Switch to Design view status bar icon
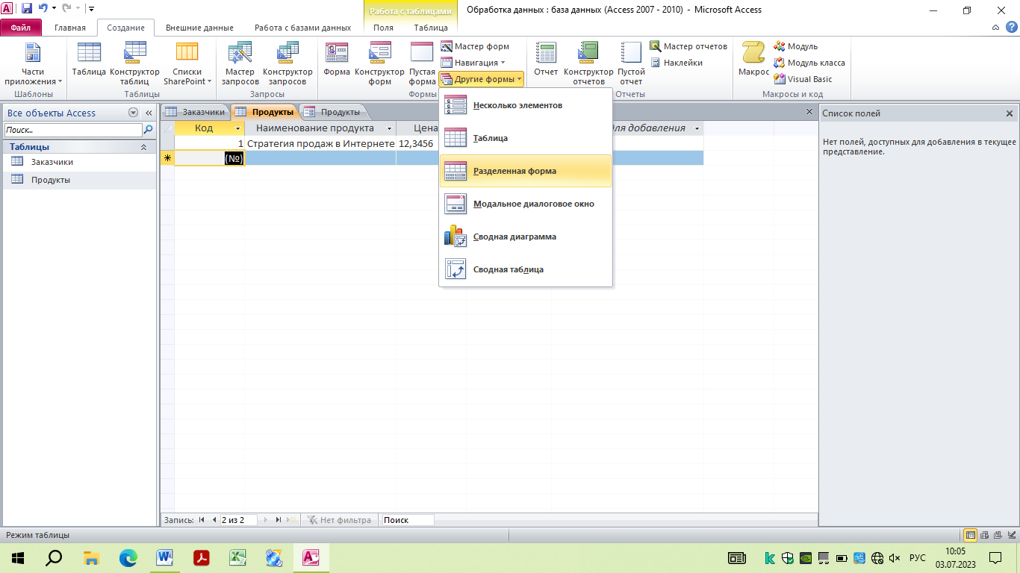This screenshot has width=1020, height=573. [x=1012, y=535]
